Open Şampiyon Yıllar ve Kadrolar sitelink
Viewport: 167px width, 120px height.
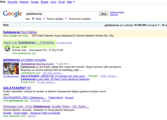[x=45, y=113]
